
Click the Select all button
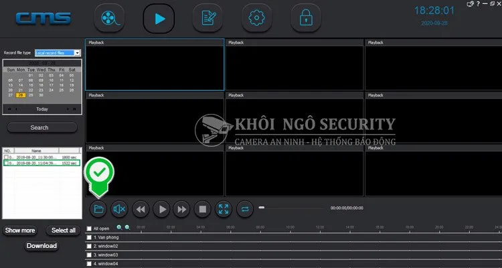coord(64,230)
